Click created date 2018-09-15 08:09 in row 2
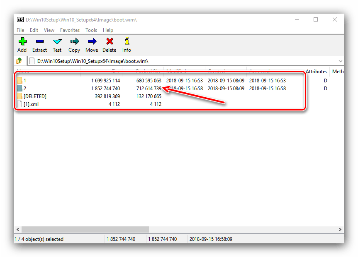358x257 pixels. tap(226, 88)
